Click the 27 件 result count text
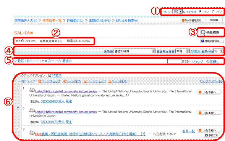The image size is (225, 141). coord(20,41)
